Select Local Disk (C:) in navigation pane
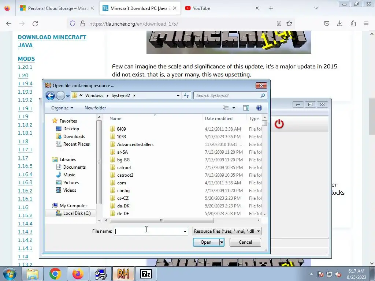 [77, 213]
